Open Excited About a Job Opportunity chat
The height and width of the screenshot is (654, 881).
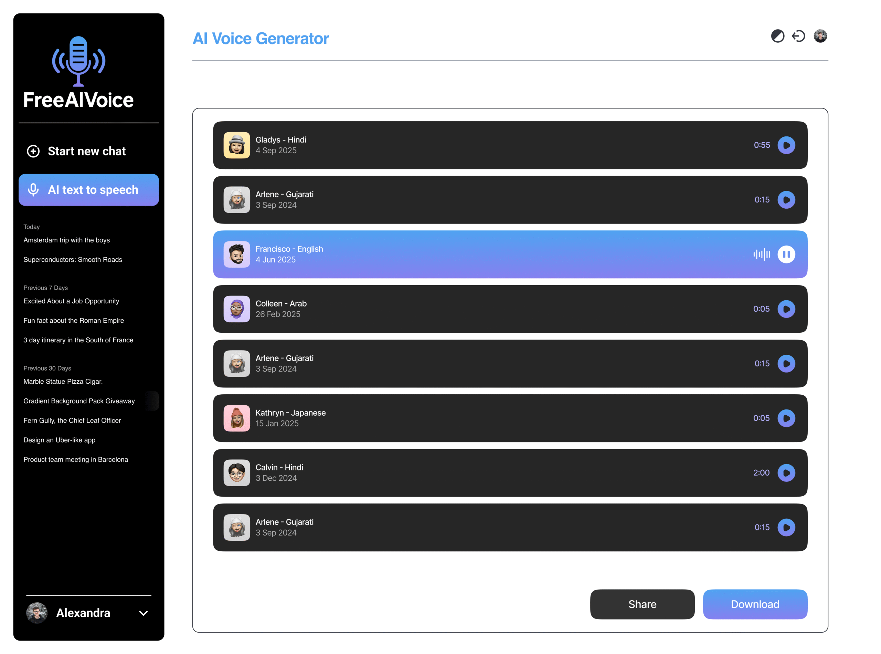point(71,301)
